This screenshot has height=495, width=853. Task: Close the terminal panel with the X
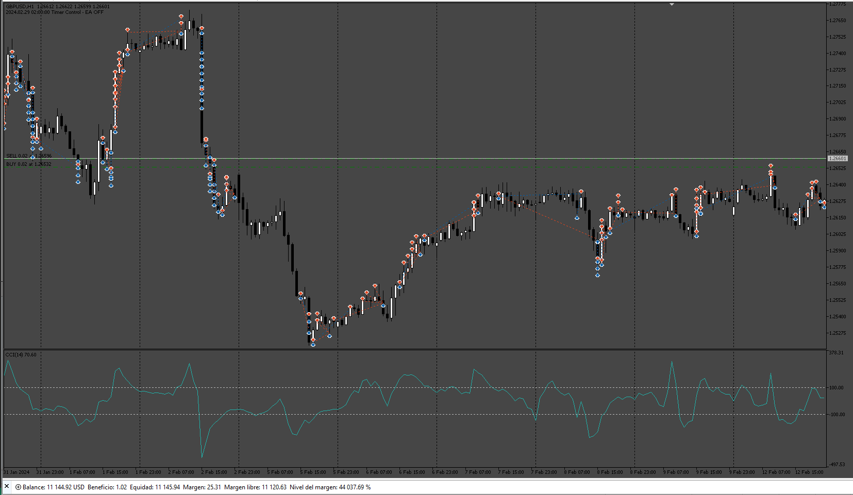point(7,486)
